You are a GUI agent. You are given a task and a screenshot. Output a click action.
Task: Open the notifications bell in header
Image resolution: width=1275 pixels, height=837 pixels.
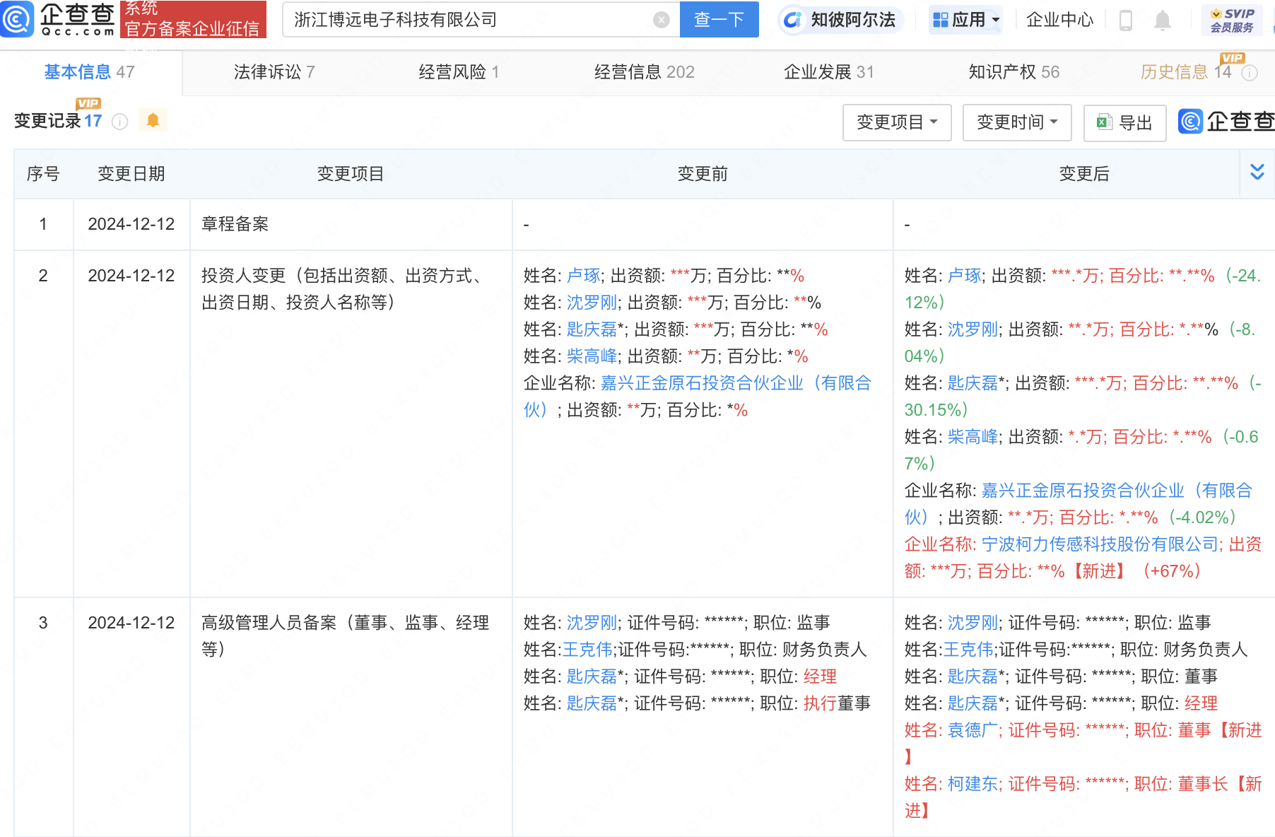(1163, 20)
